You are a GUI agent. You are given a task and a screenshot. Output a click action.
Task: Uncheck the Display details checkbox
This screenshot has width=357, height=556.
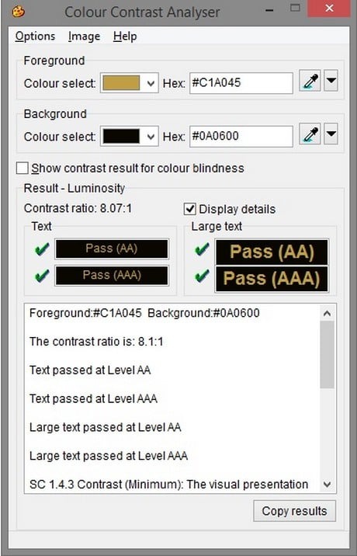click(x=189, y=209)
